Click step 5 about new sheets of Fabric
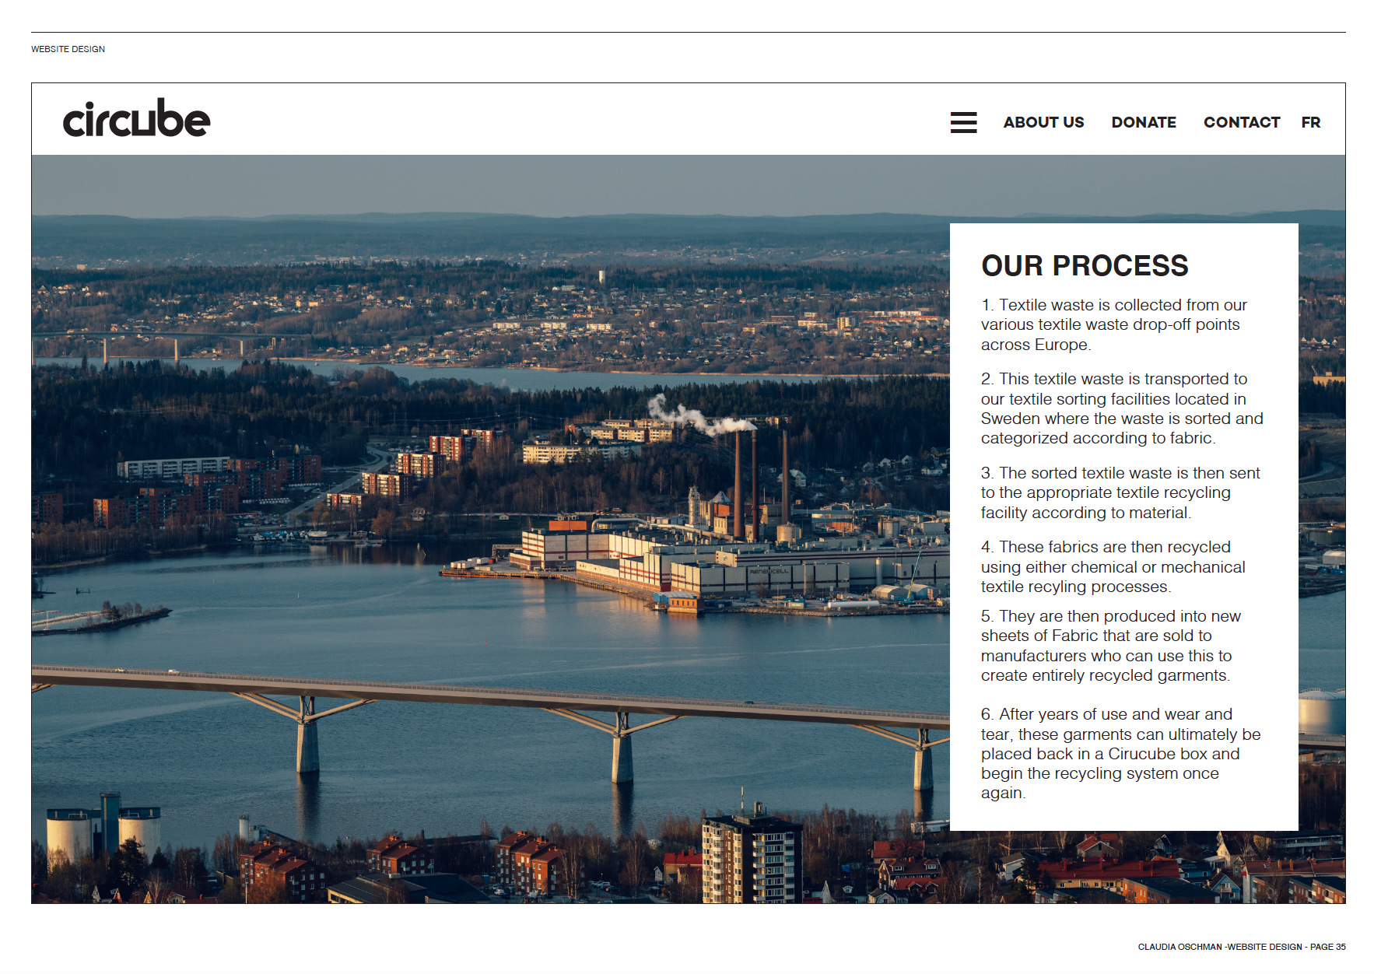1374x974 pixels. coord(1111,646)
